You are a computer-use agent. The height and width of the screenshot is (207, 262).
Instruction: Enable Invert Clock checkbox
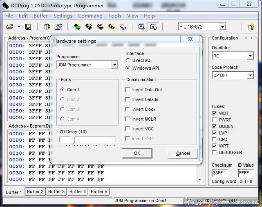coord(128,109)
